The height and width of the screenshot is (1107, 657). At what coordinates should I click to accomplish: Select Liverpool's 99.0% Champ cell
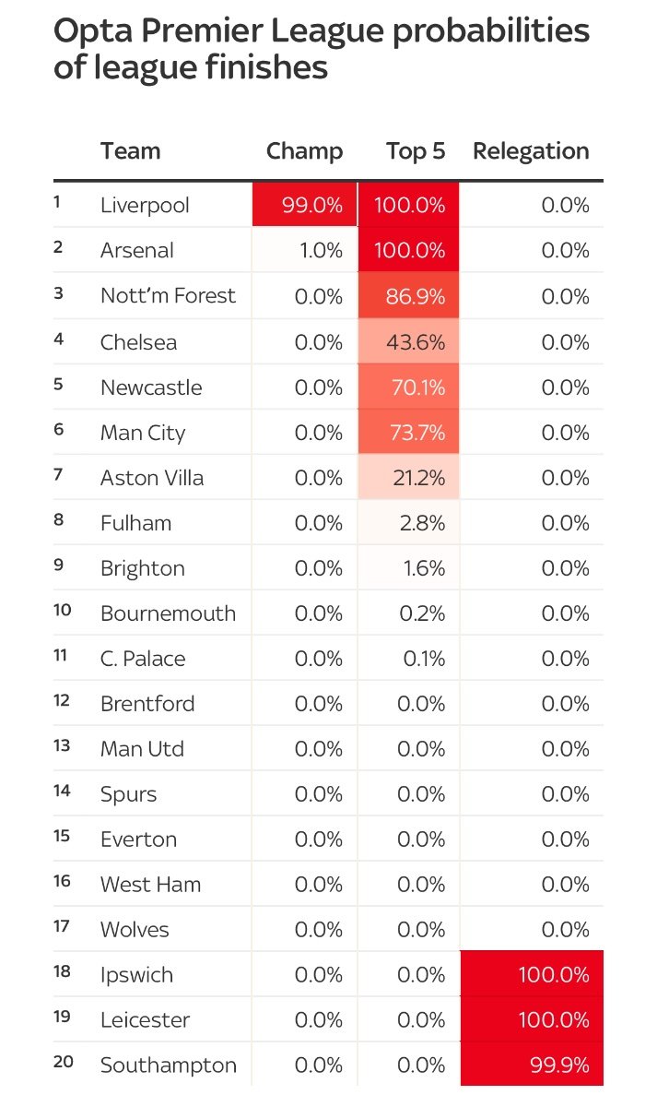pos(304,205)
